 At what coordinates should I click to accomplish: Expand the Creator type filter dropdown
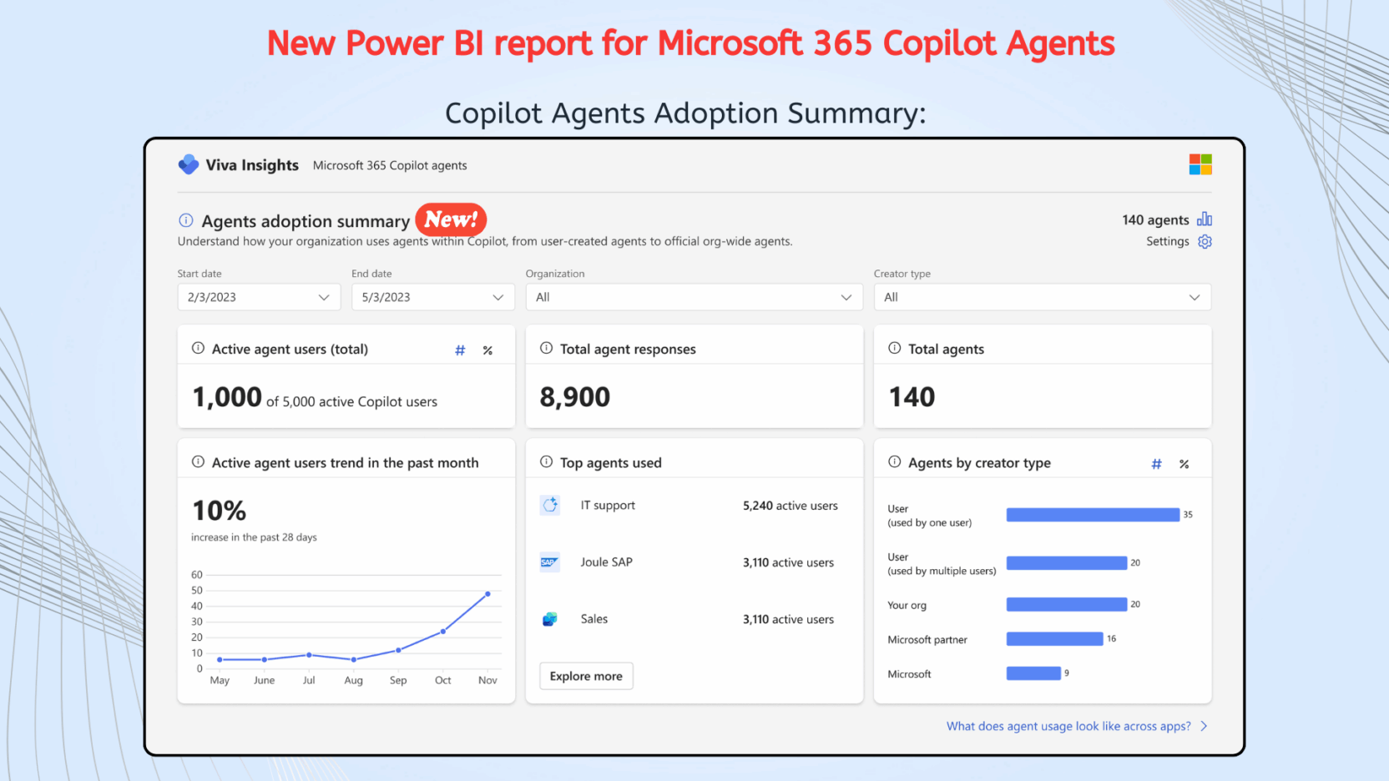coord(1043,297)
